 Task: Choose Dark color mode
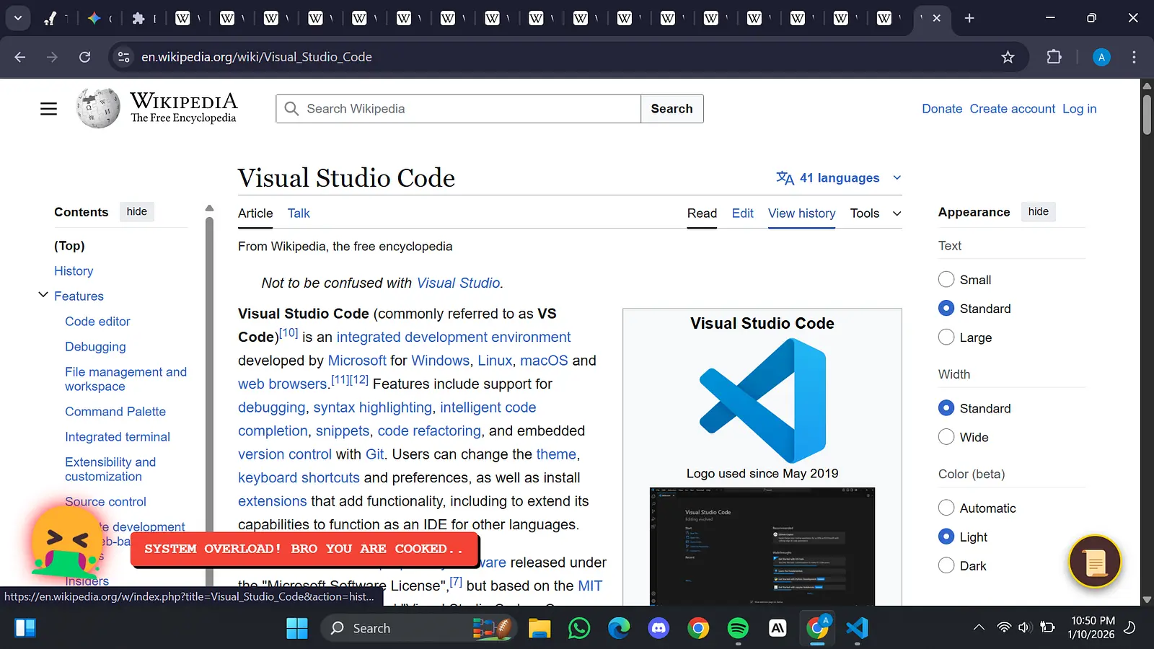[x=946, y=566]
